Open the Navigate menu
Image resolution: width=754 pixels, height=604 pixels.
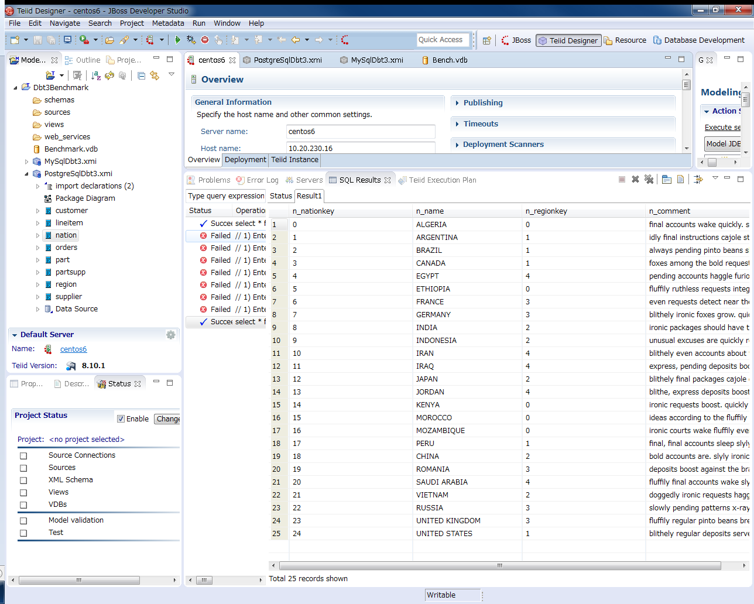click(65, 23)
